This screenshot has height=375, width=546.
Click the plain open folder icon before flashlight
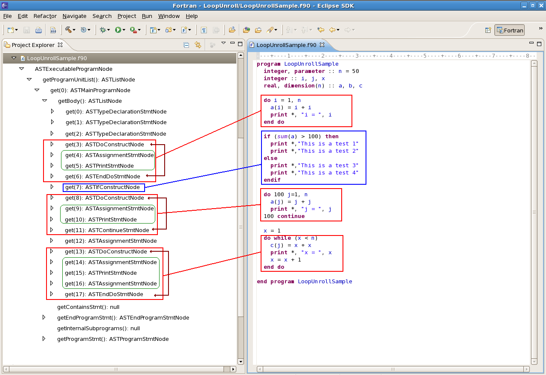pos(258,30)
